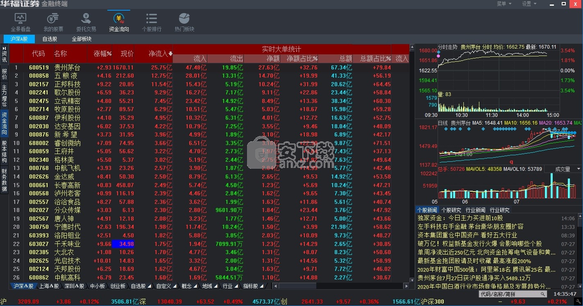Switch to the 行业新闻 news tab

point(475,210)
